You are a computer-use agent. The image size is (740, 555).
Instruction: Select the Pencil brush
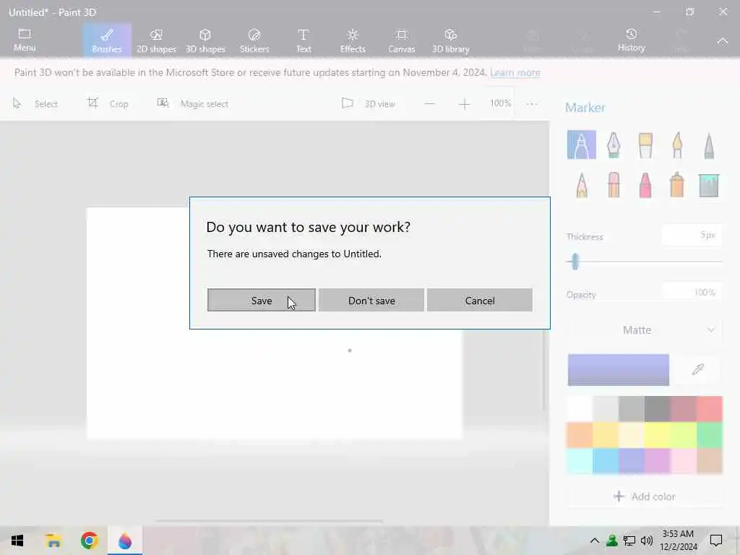pyautogui.click(x=582, y=184)
